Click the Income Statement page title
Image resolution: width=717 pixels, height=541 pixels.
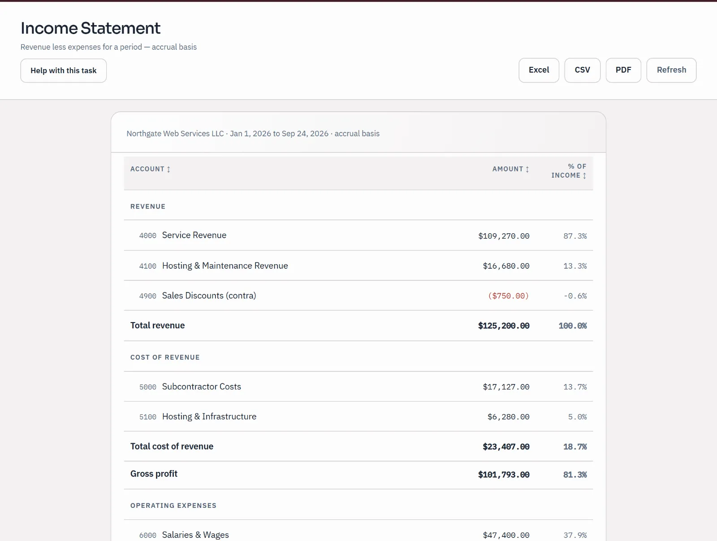click(x=91, y=28)
